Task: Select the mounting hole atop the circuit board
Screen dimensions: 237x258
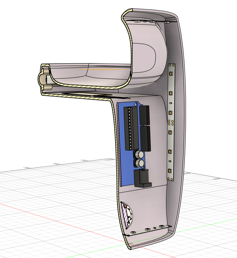Action: pos(136,104)
